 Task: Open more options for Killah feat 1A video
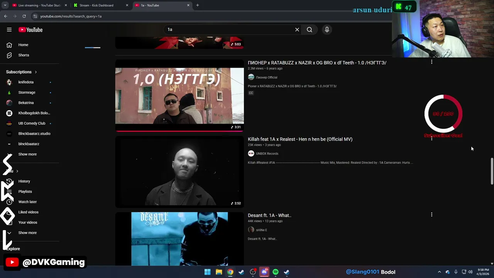431,138
